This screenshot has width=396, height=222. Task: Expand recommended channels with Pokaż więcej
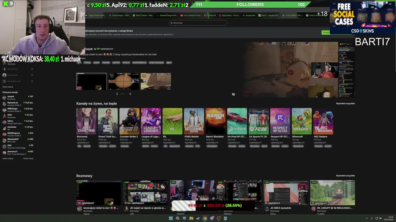[x=8, y=158]
